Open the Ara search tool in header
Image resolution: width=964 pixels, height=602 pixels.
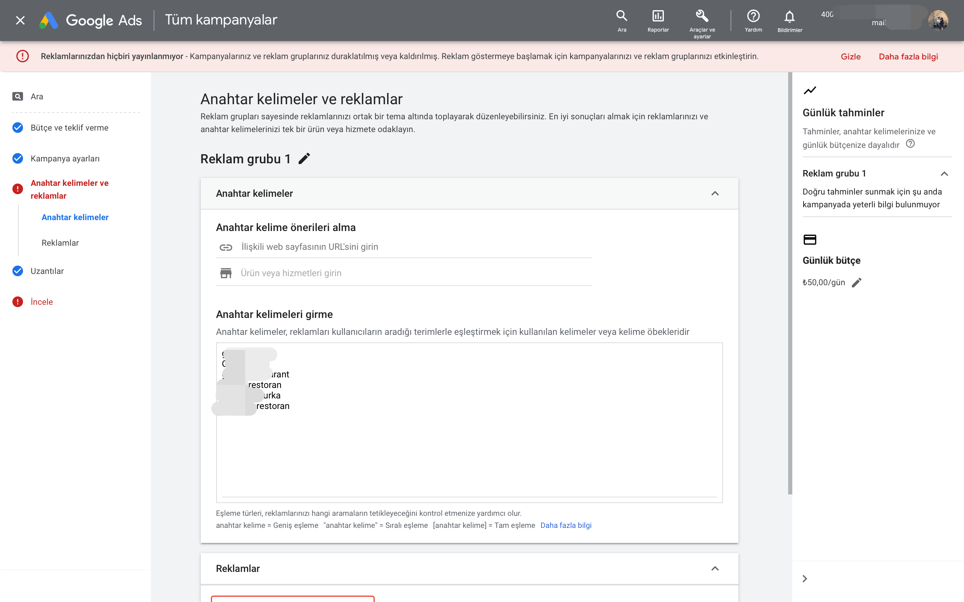[621, 21]
